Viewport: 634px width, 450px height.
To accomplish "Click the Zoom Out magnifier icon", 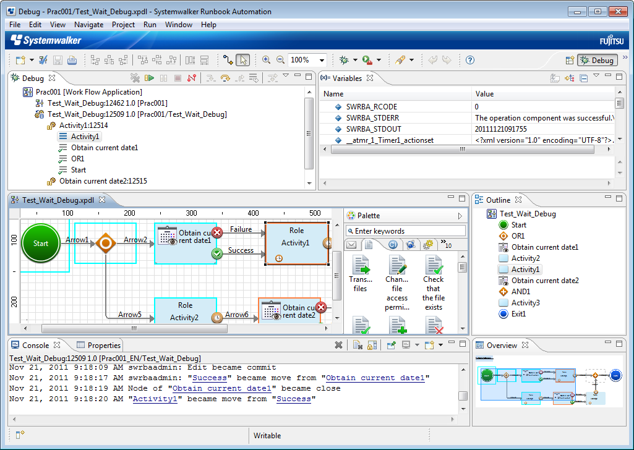I will pyautogui.click(x=281, y=60).
